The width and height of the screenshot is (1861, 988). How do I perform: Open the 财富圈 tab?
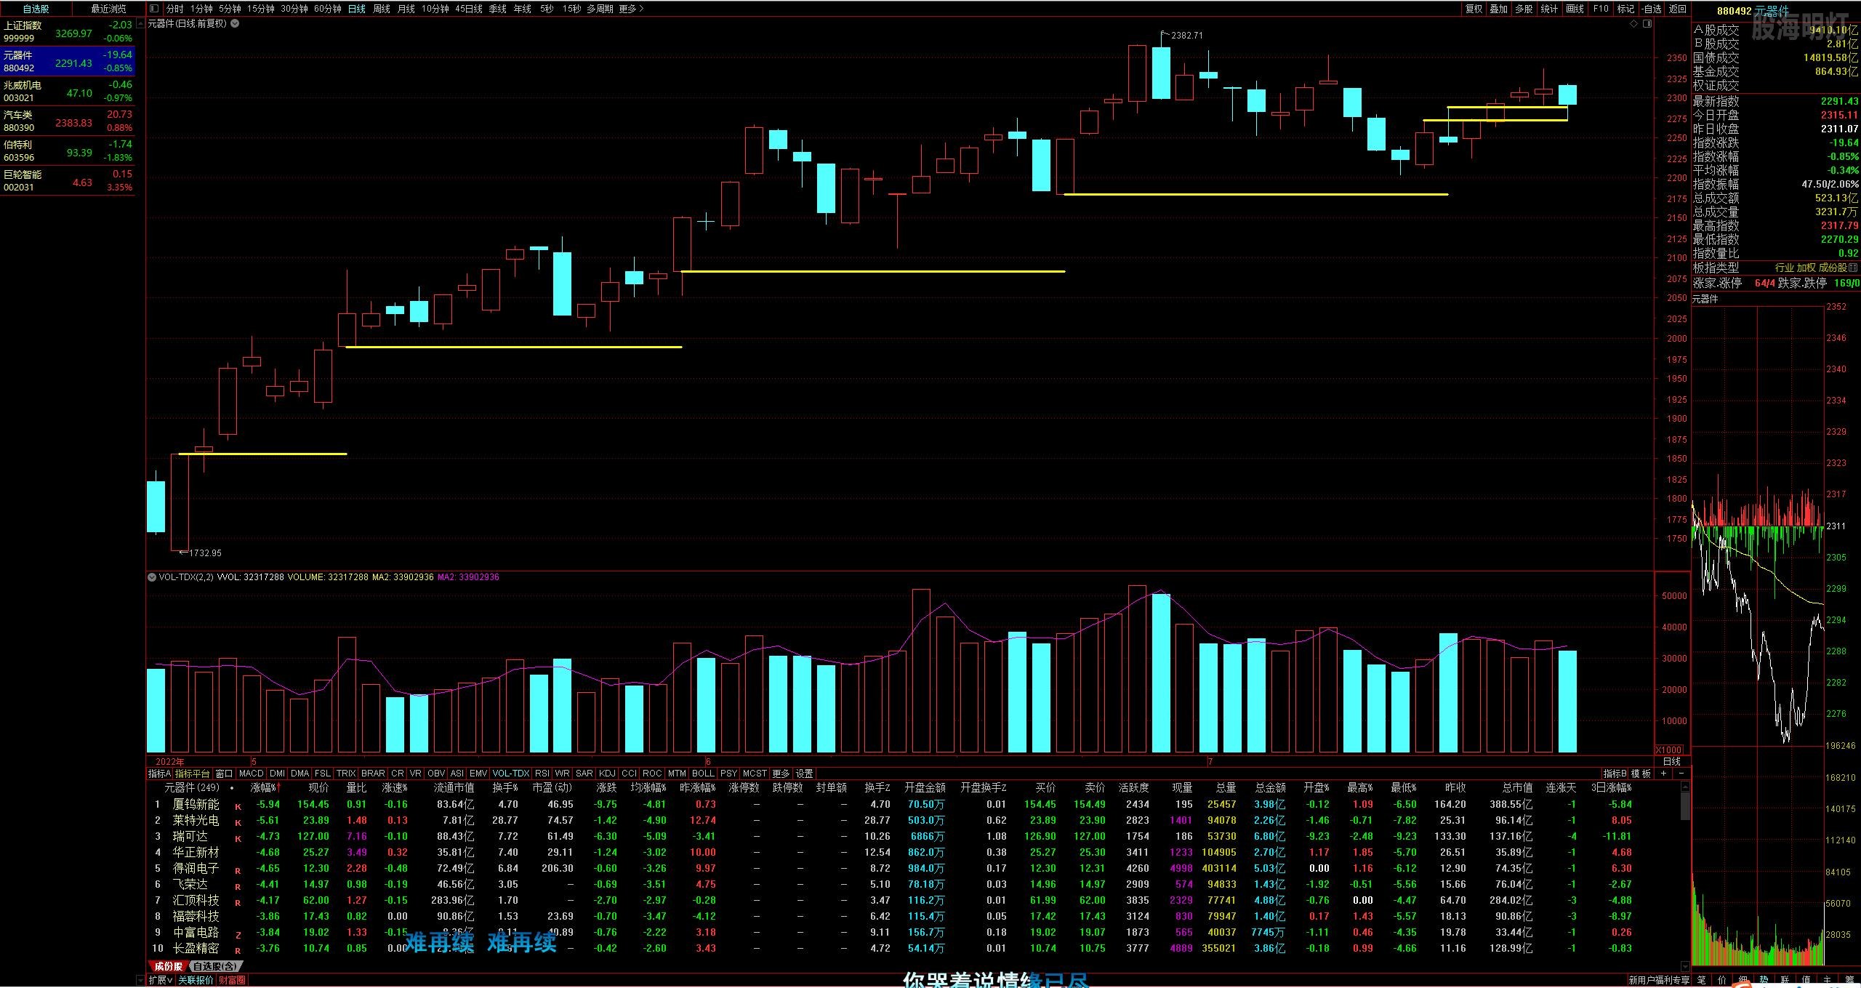click(232, 980)
